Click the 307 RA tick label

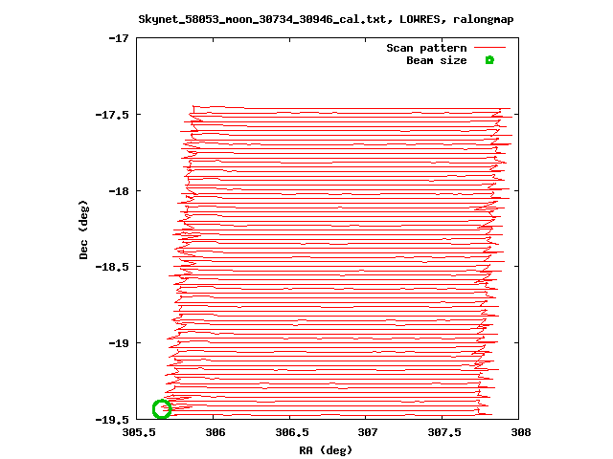368,432
